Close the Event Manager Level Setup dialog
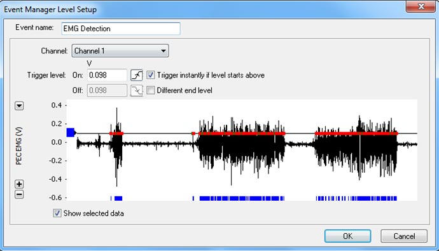This screenshot has width=439, height=251. pos(421,6)
